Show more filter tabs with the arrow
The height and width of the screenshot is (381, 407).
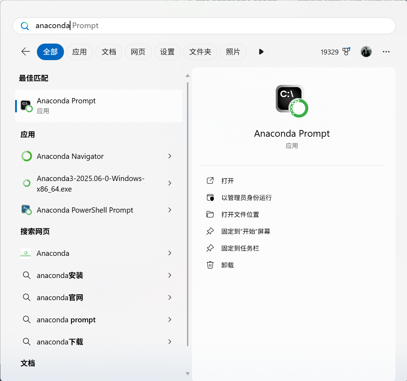click(261, 52)
